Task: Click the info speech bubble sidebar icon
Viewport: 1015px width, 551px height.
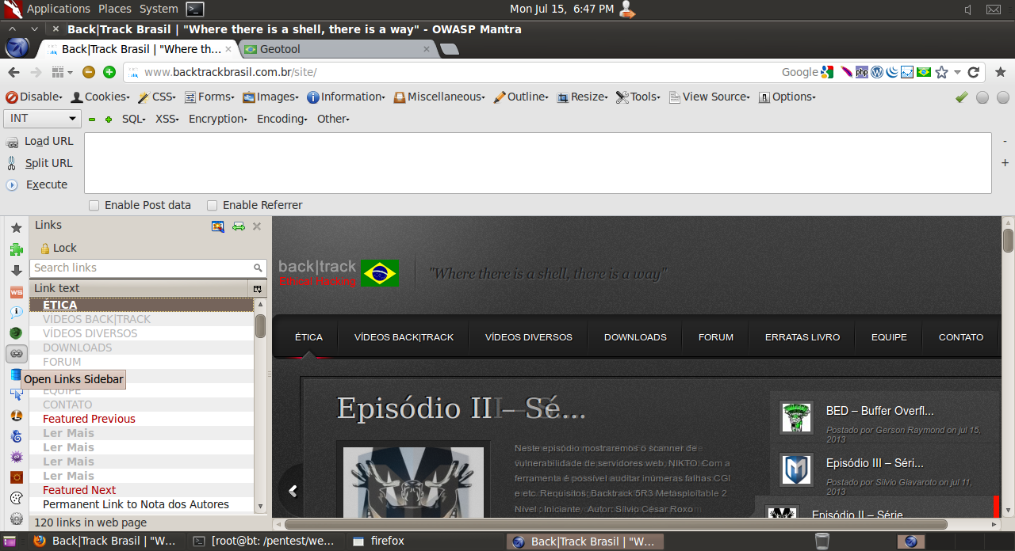Action: click(x=16, y=313)
